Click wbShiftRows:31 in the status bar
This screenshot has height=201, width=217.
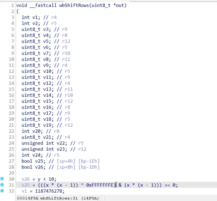coord(59,198)
